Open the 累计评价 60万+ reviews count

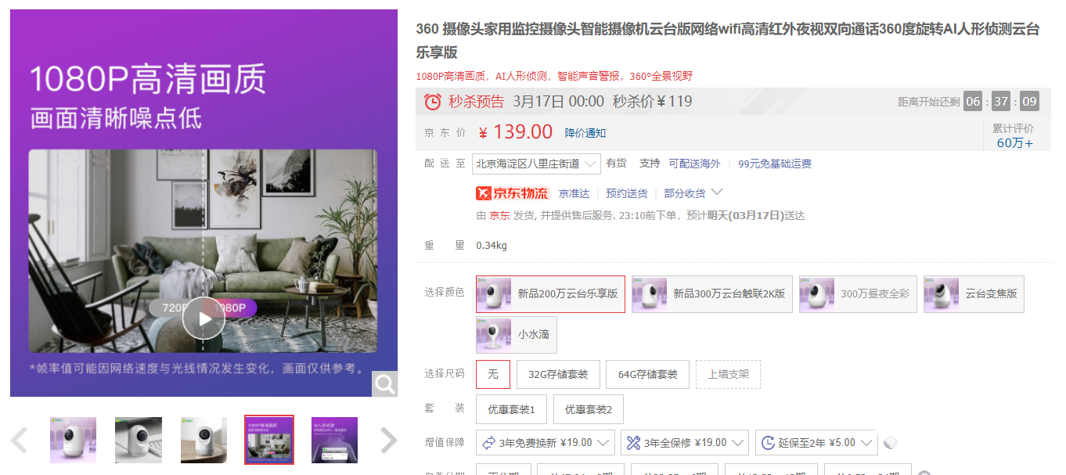click(x=1014, y=135)
